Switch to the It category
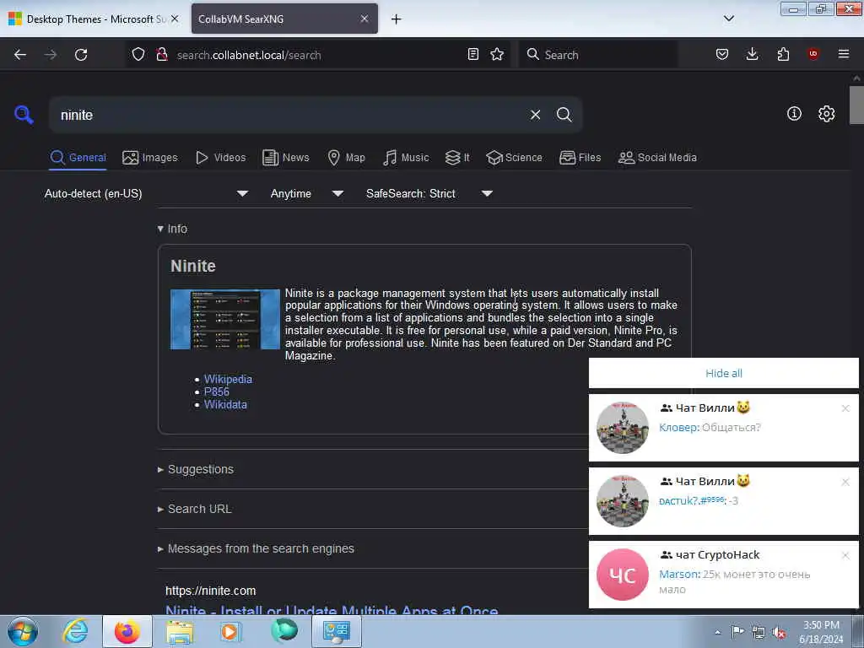This screenshot has width=864, height=648. pos(457,158)
